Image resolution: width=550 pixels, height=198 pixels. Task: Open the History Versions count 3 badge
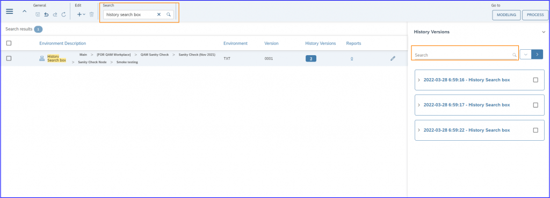311,59
